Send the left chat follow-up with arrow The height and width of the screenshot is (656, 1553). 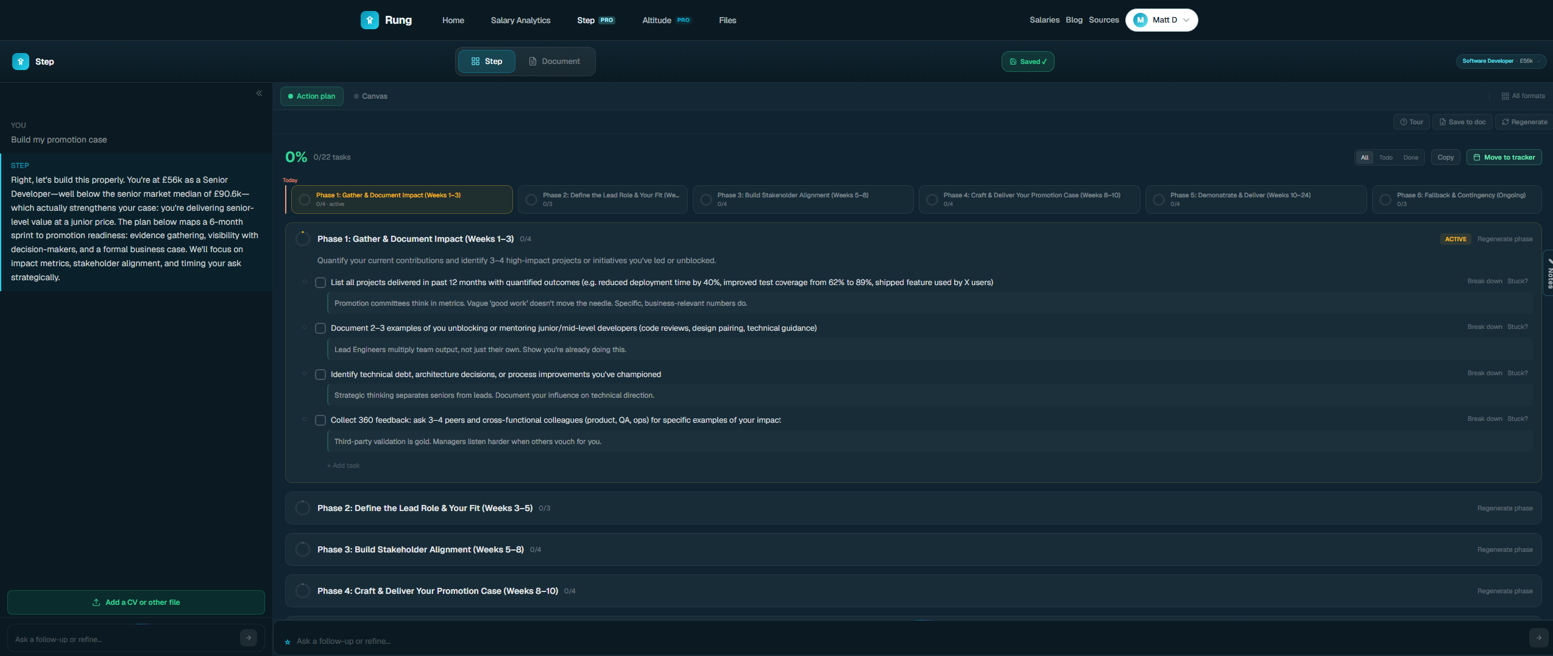249,638
